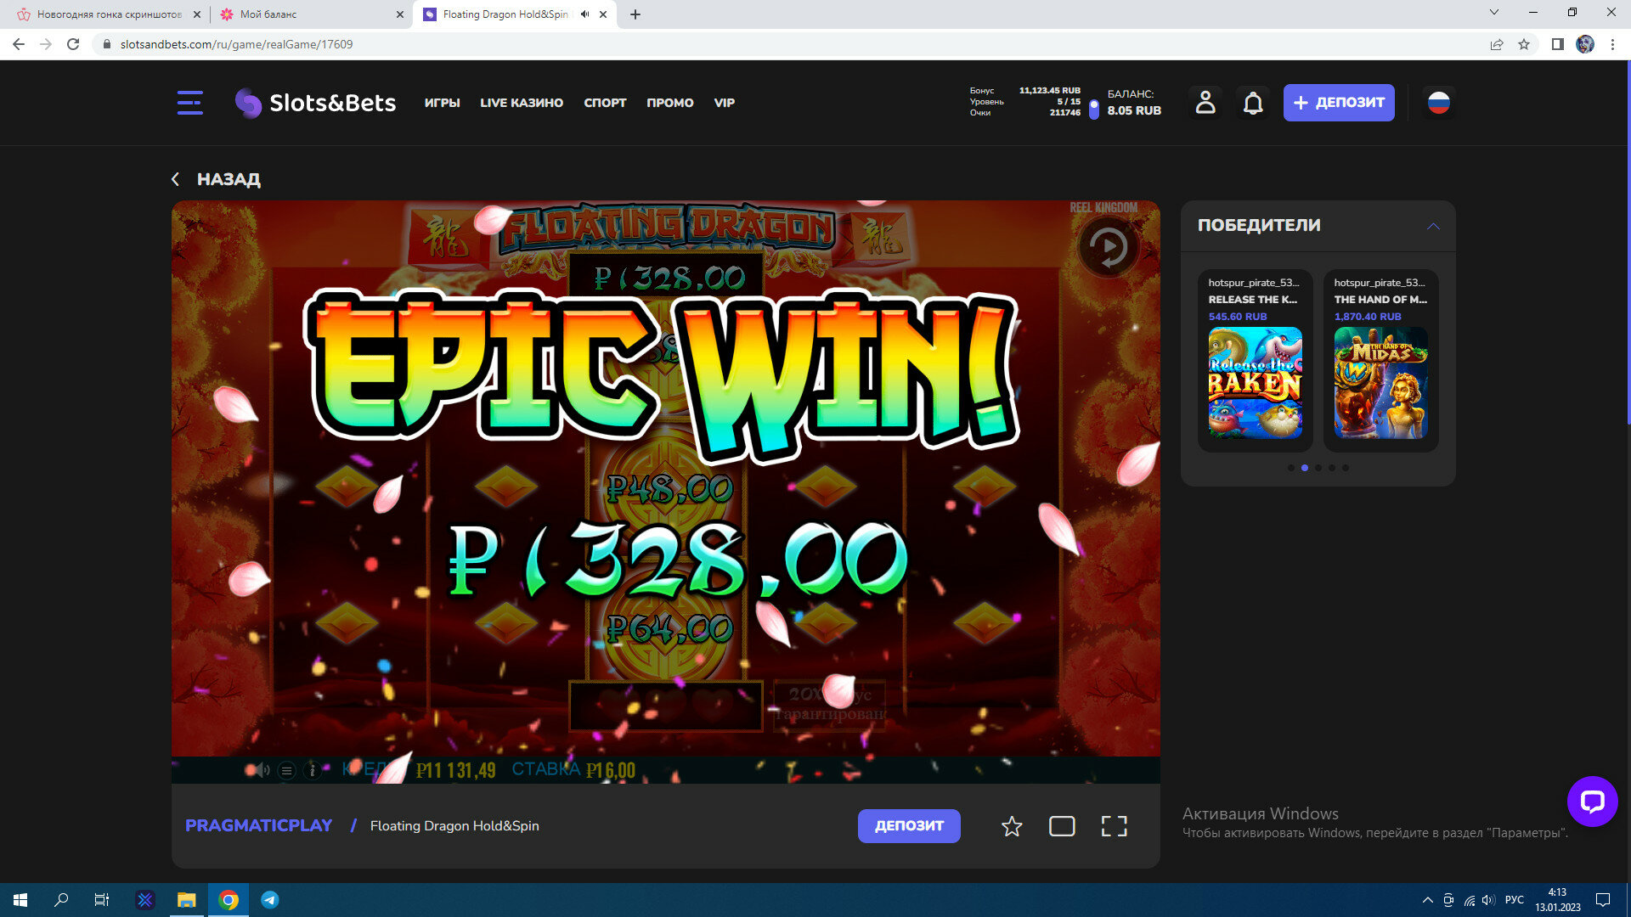
Task: Select the third winners carousel dot
Action: 1318,468
